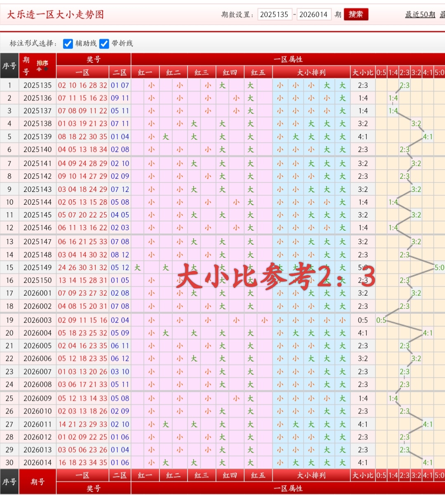Click the 二区 column header
The width and height of the screenshot is (445, 495).
click(119, 72)
